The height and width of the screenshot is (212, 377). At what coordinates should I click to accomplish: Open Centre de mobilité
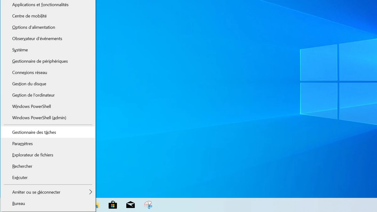(x=30, y=16)
